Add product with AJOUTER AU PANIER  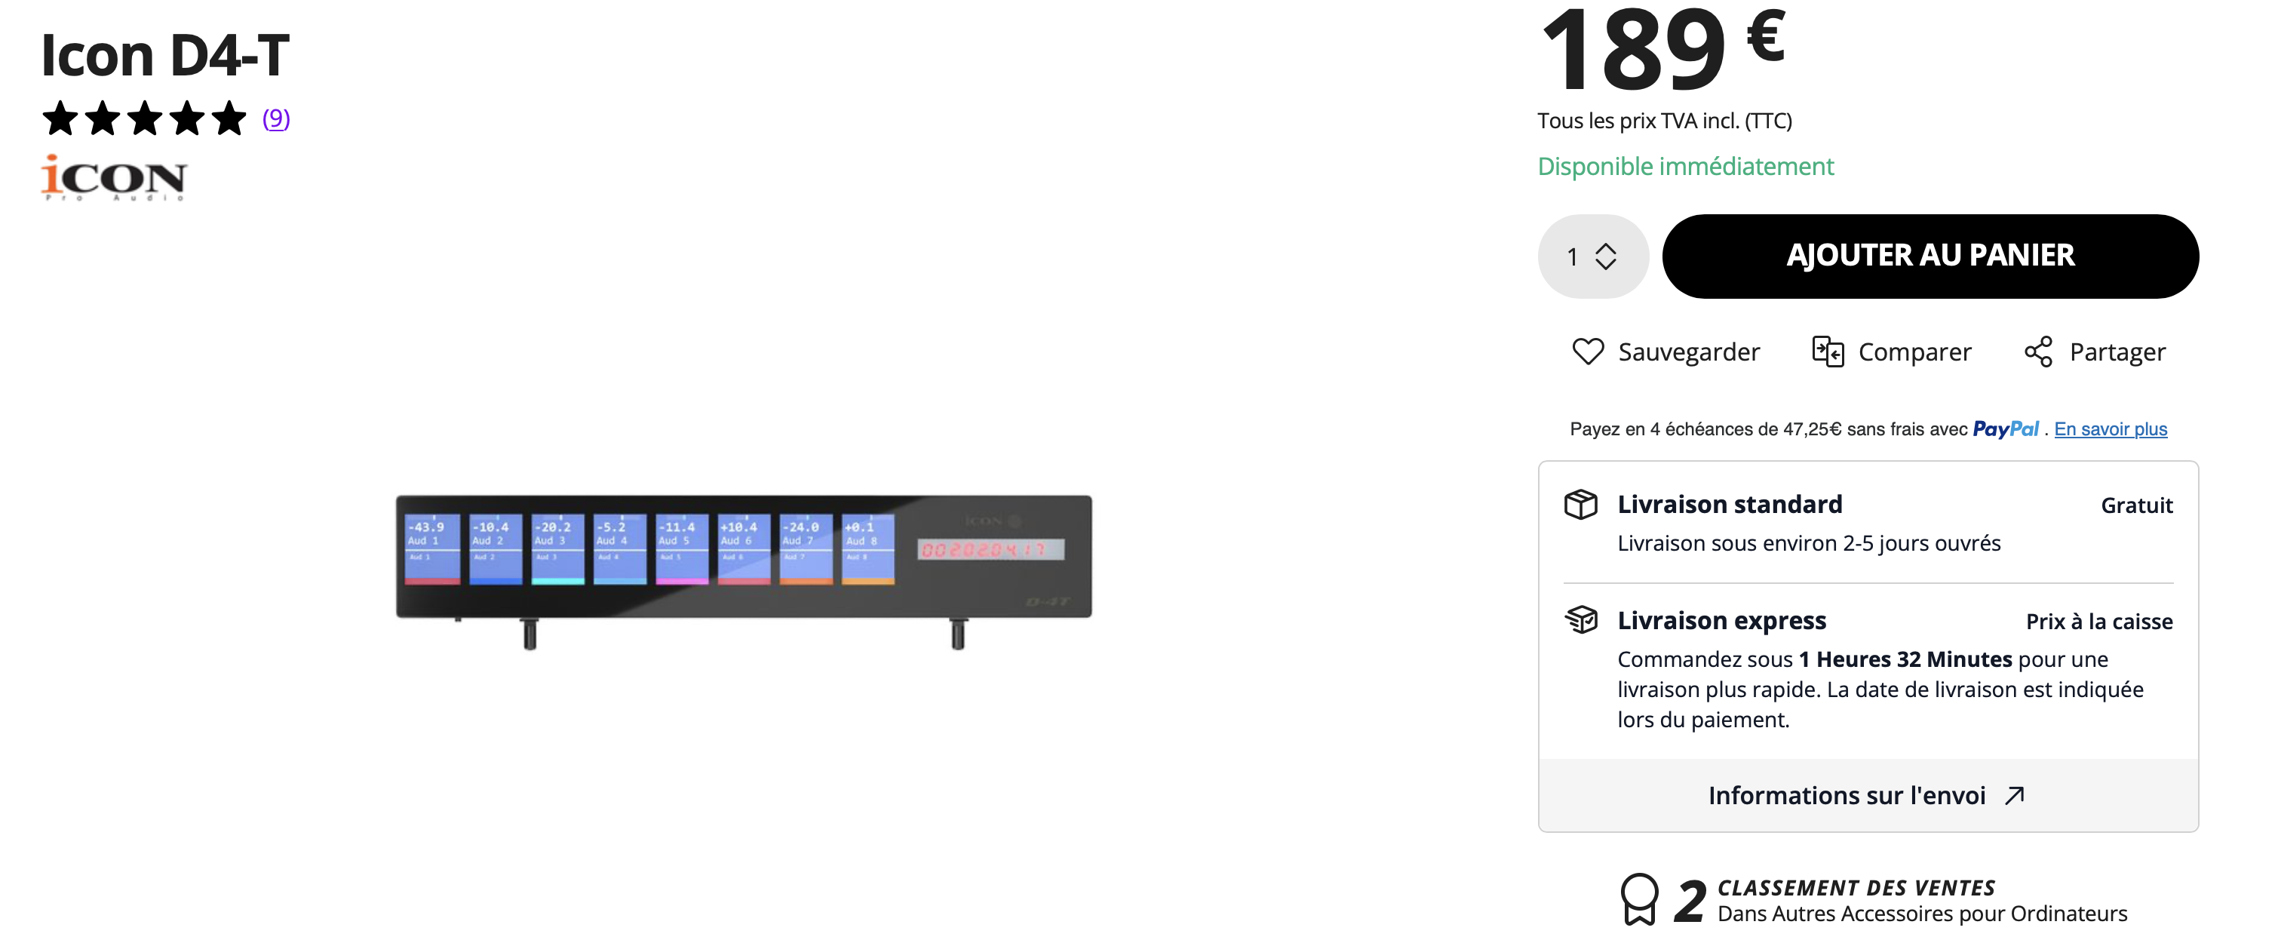pos(1930,256)
